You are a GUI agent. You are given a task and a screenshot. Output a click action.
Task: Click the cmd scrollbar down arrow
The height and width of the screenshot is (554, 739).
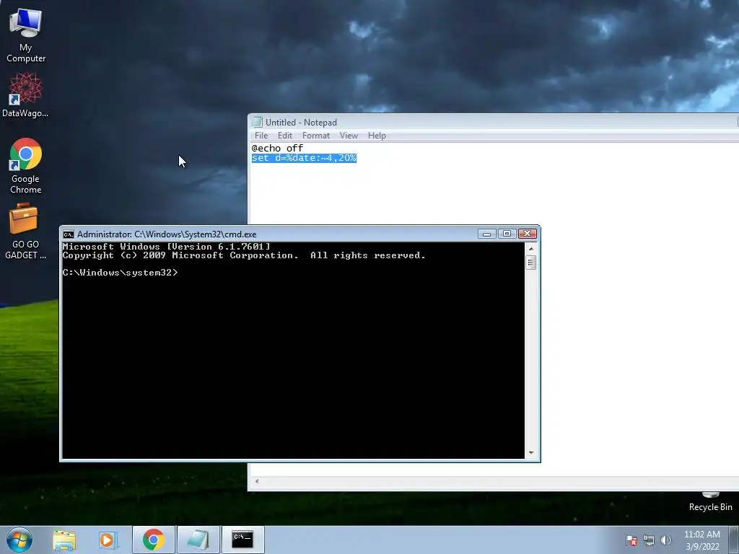531,453
